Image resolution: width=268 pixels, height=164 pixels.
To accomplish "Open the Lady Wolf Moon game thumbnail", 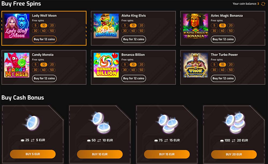I will (17, 26).
